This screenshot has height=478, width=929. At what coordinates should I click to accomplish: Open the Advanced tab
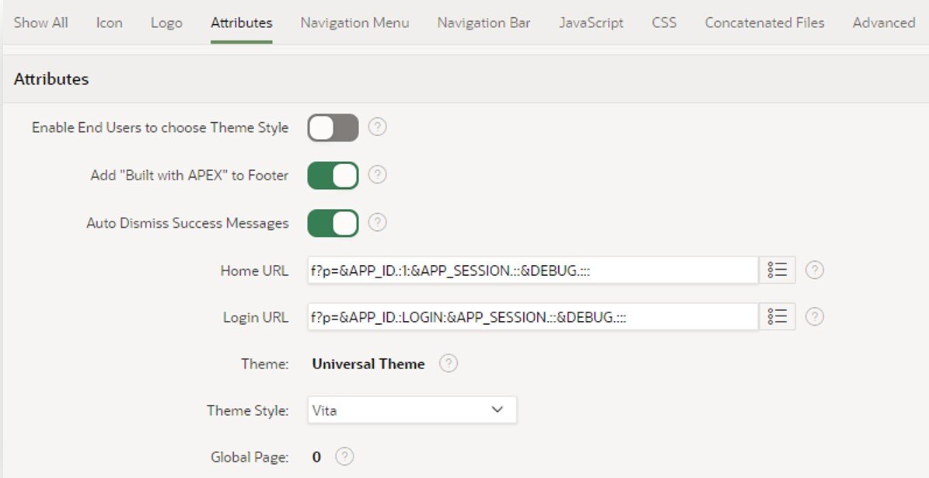(884, 23)
